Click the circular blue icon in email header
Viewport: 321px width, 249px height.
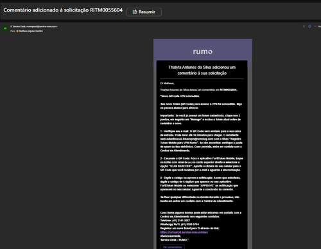[x=309, y=26]
